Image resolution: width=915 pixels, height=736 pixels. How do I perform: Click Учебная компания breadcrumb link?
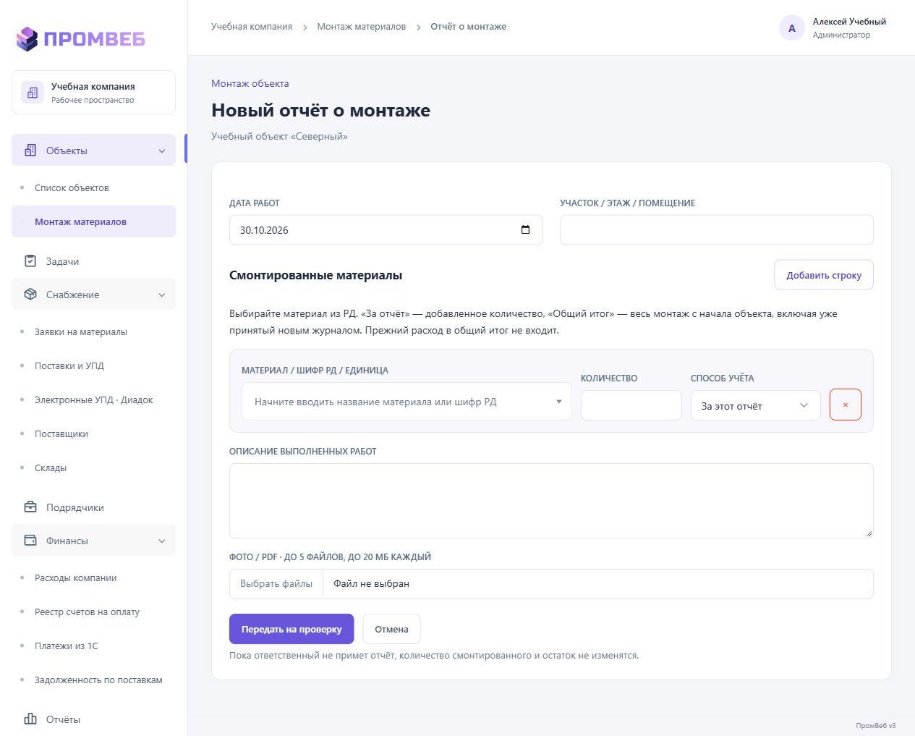(x=252, y=26)
